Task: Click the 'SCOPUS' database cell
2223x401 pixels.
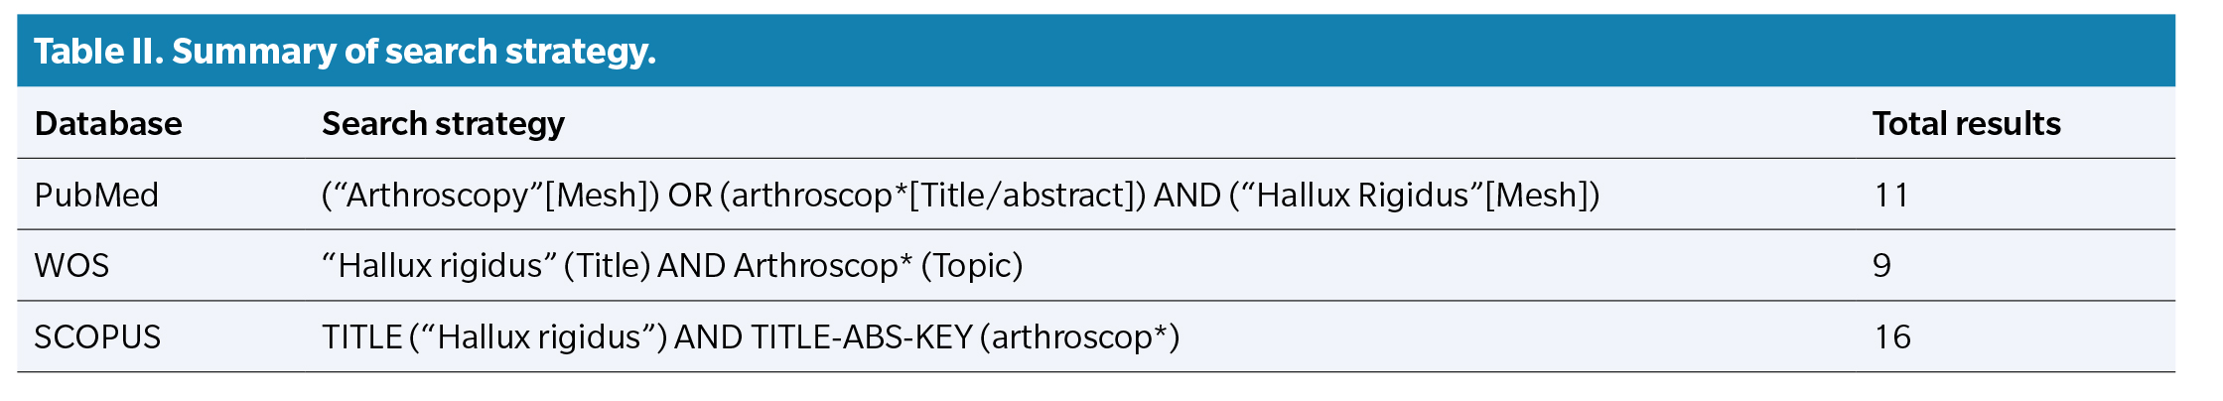Action: click(x=97, y=337)
